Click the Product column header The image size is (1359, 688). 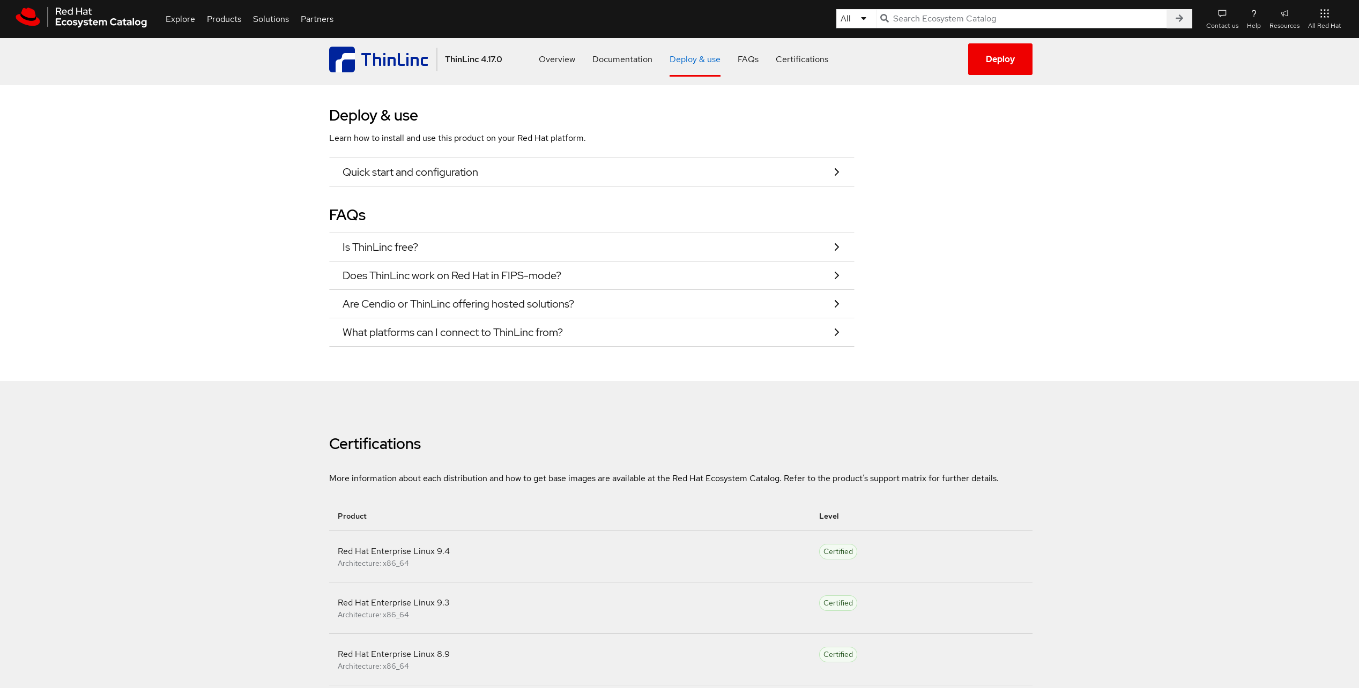click(352, 516)
